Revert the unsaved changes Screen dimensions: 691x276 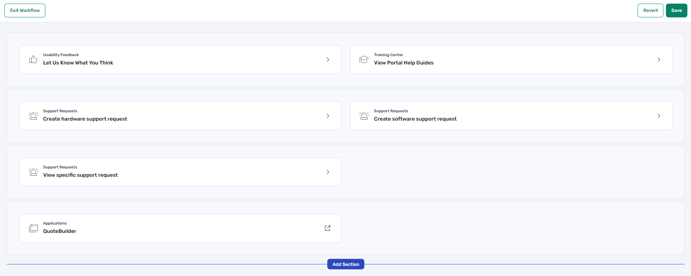tap(650, 11)
